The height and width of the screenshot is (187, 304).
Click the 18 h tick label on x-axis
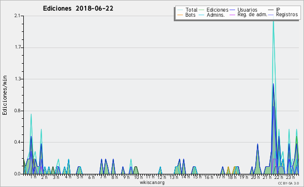coord(232,177)
